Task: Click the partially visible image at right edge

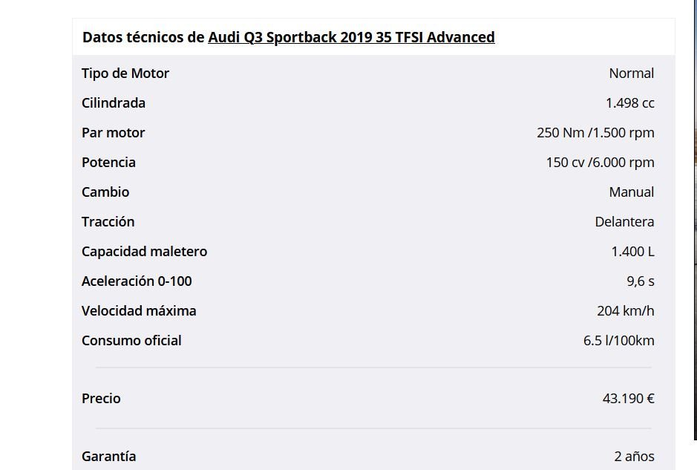Action: [x=695, y=220]
